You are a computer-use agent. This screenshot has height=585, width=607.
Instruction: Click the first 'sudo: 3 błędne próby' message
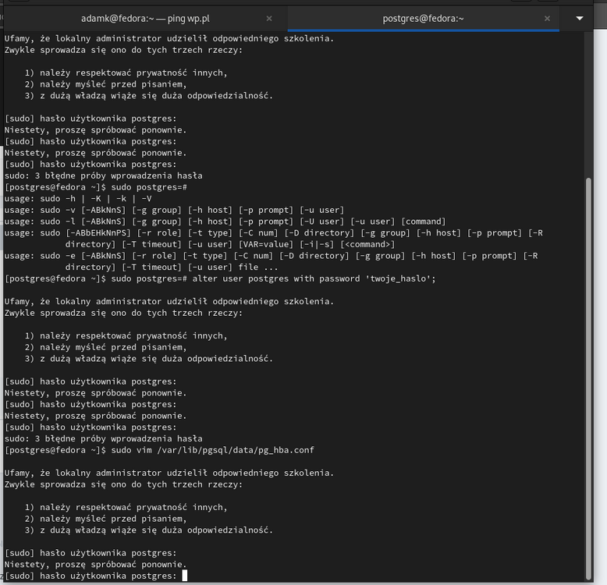click(x=103, y=176)
